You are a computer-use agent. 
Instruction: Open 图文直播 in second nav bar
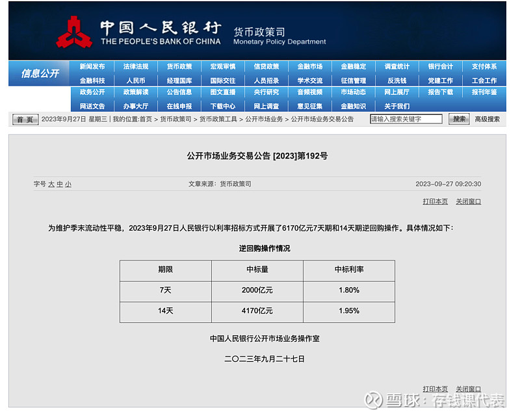click(223, 92)
